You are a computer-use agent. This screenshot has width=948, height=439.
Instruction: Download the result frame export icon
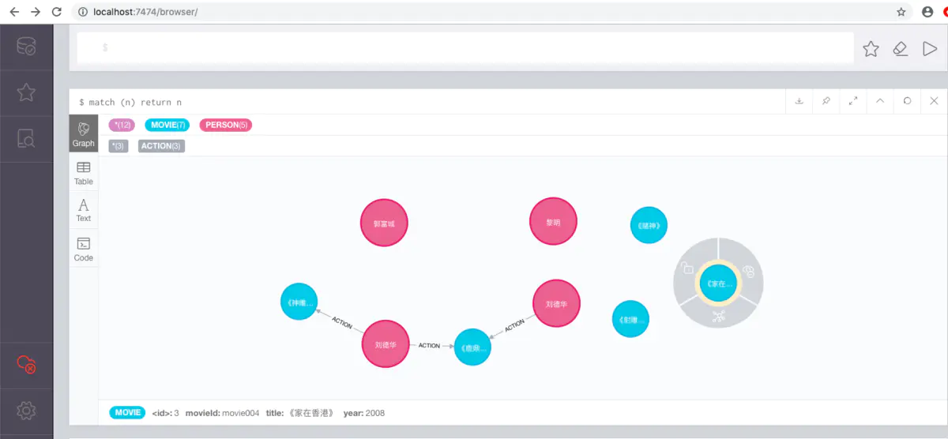[799, 101]
